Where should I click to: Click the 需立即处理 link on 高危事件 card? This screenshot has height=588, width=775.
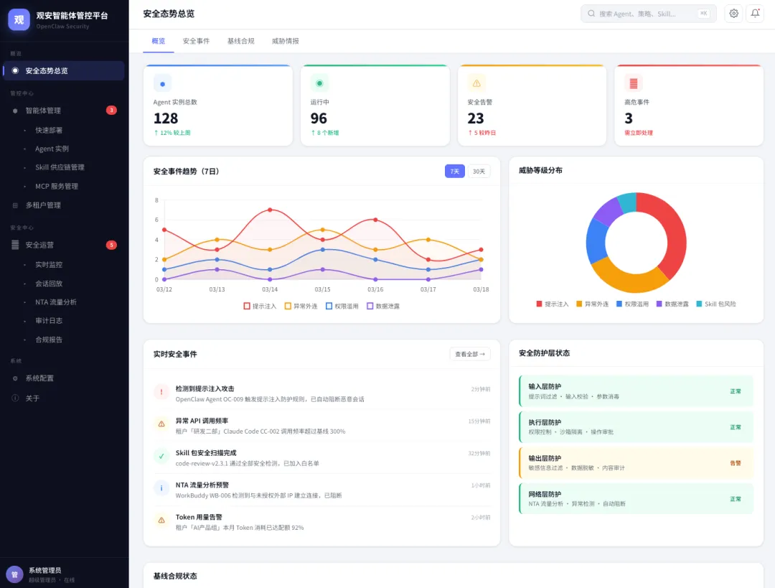pyautogui.click(x=639, y=133)
